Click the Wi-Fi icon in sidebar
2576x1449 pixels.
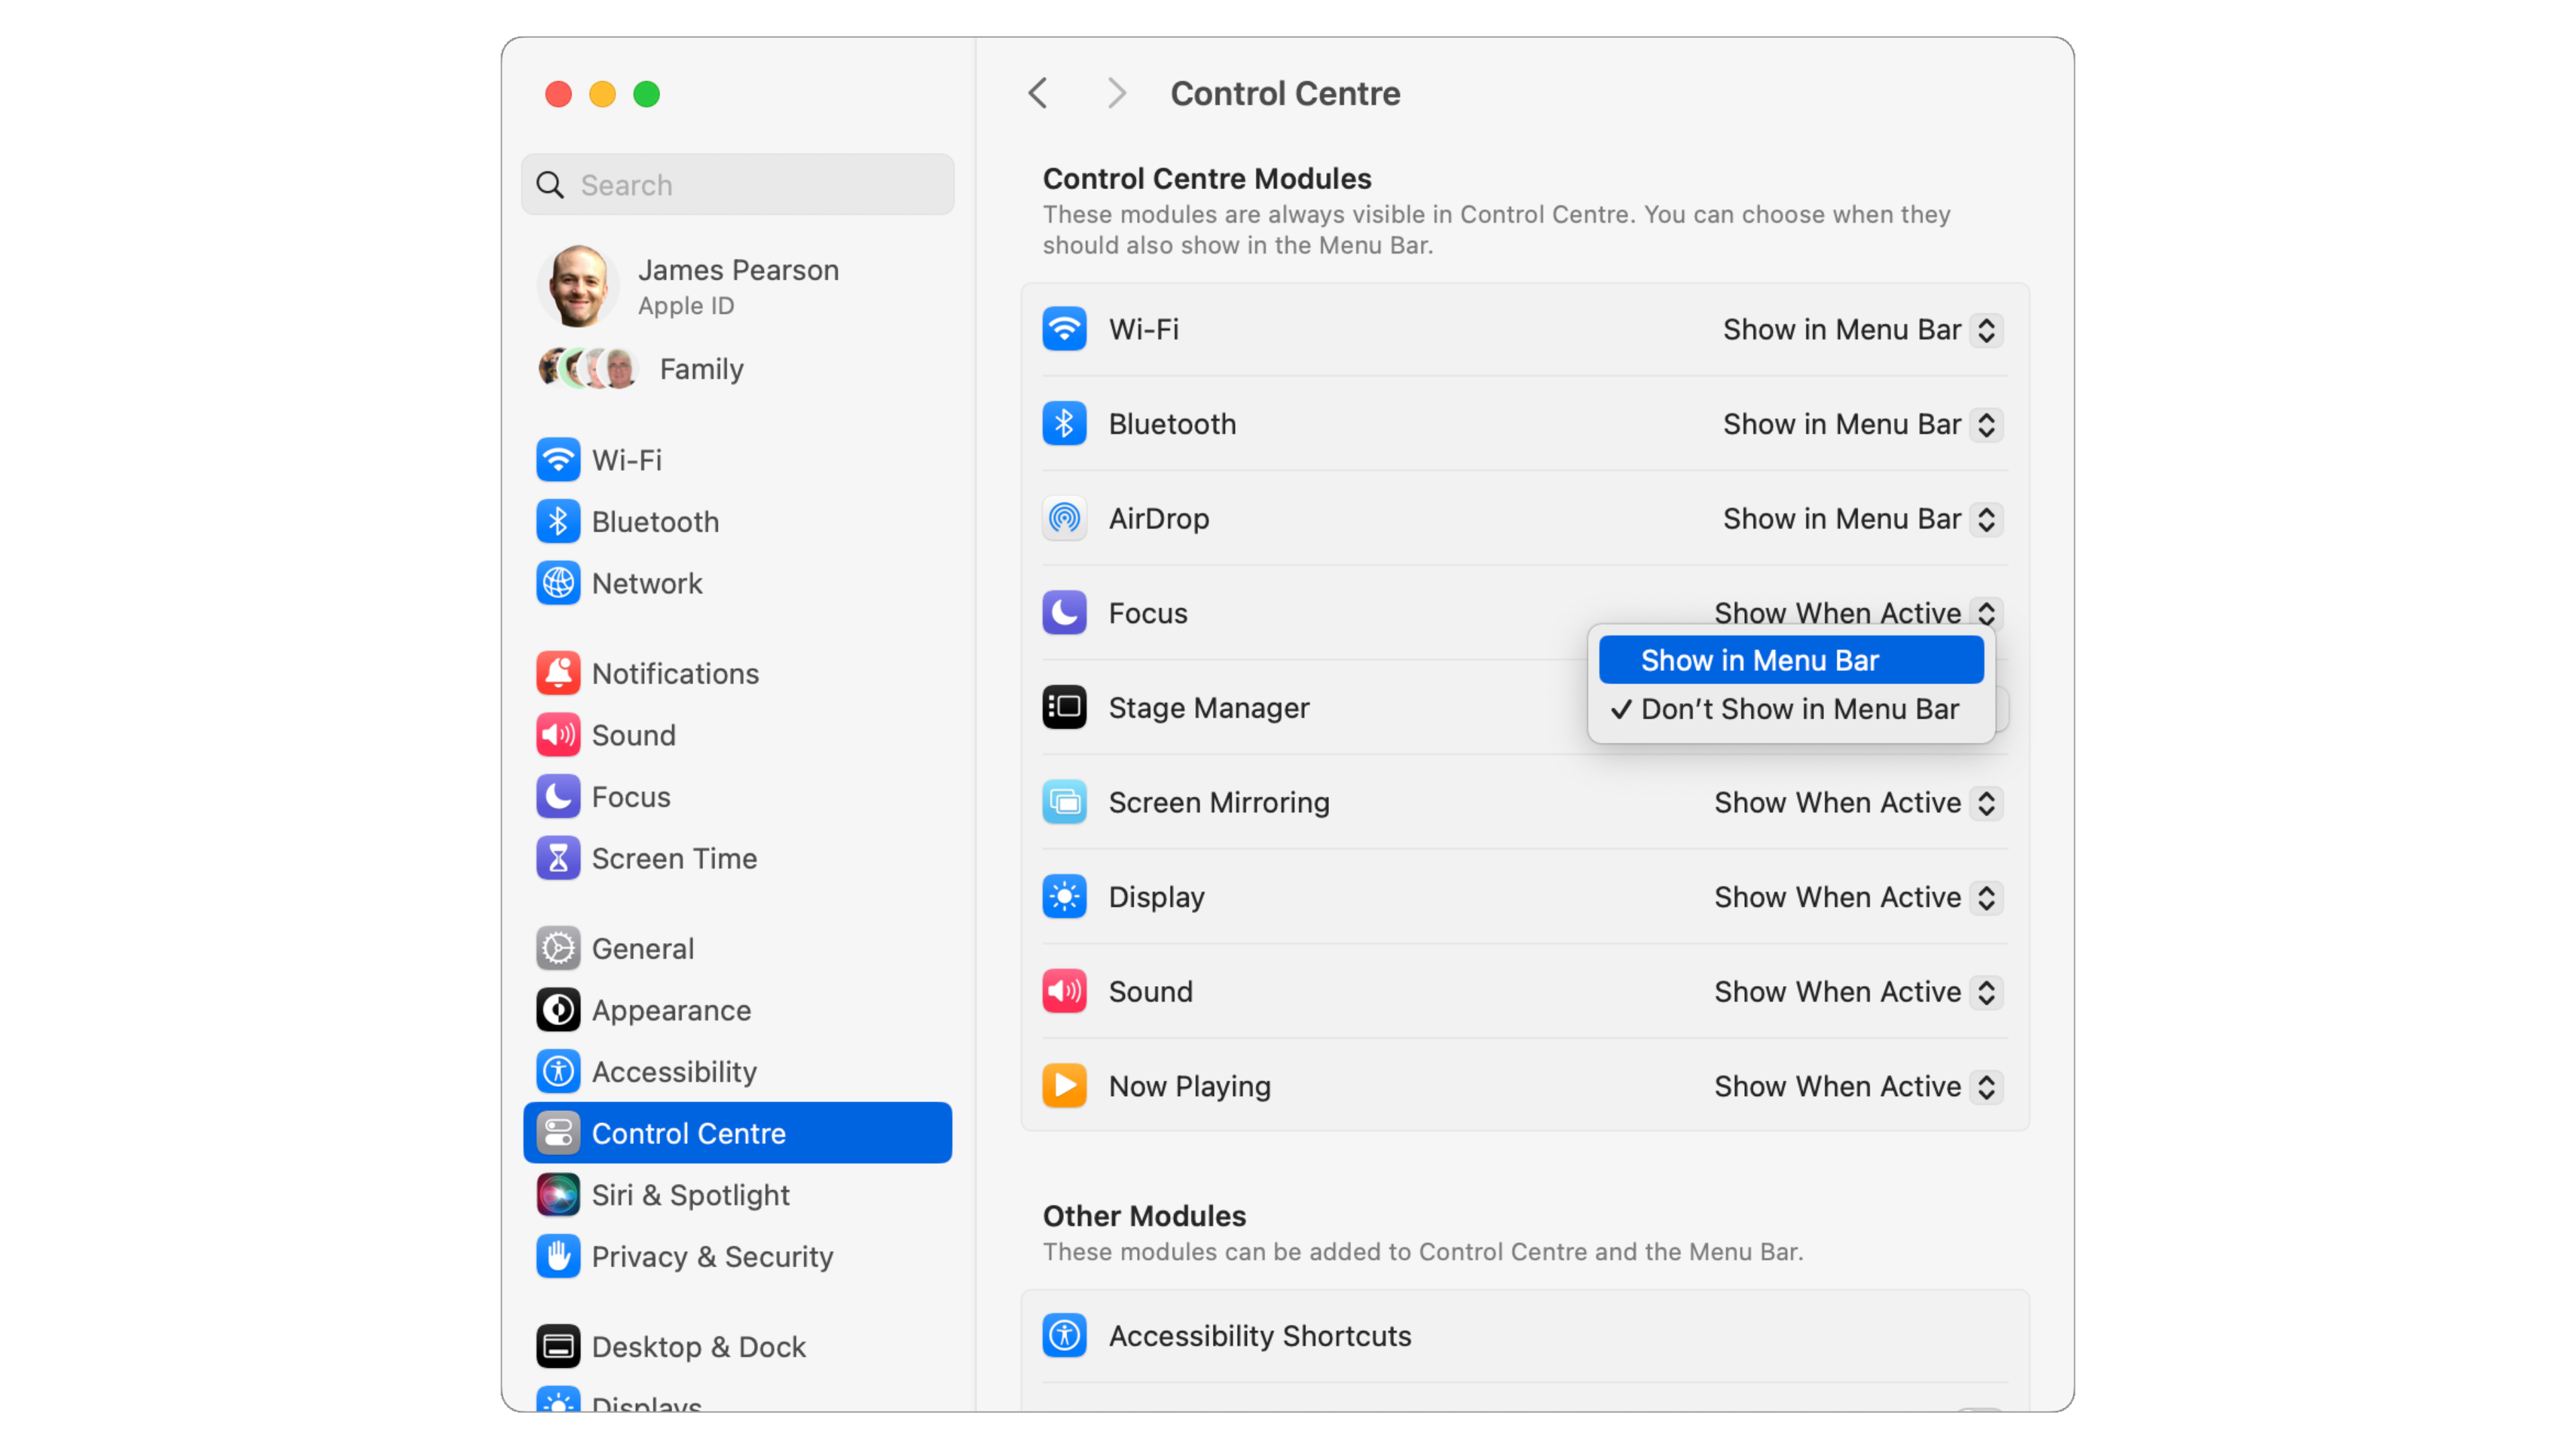[557, 460]
